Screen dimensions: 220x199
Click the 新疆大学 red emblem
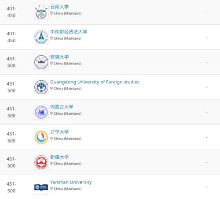(41, 162)
